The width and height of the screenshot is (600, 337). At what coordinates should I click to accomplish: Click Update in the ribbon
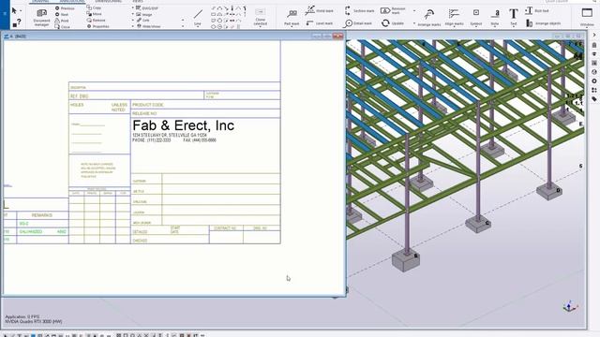coord(393,23)
